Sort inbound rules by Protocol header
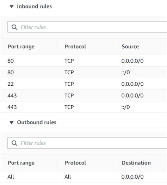The width and height of the screenshot is (167, 185). pyautogui.click(x=75, y=47)
